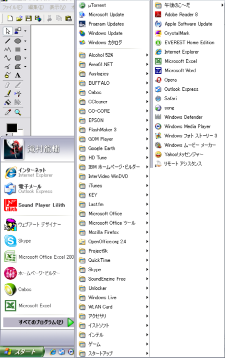225x358 pixels.
Task: Open the Microsoft Office ツール folder
Action: click(x=113, y=223)
